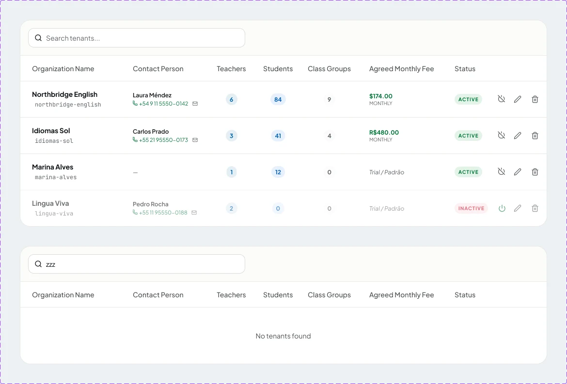
Task: Click students count '12' badge
Action: pyautogui.click(x=278, y=172)
